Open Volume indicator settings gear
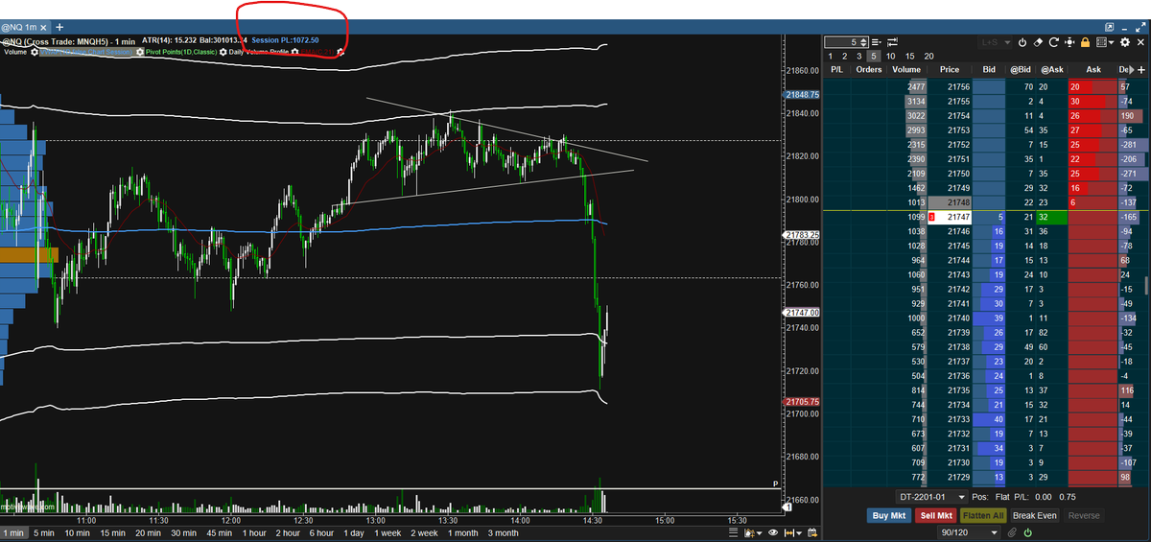The image size is (1151, 542). [x=35, y=52]
